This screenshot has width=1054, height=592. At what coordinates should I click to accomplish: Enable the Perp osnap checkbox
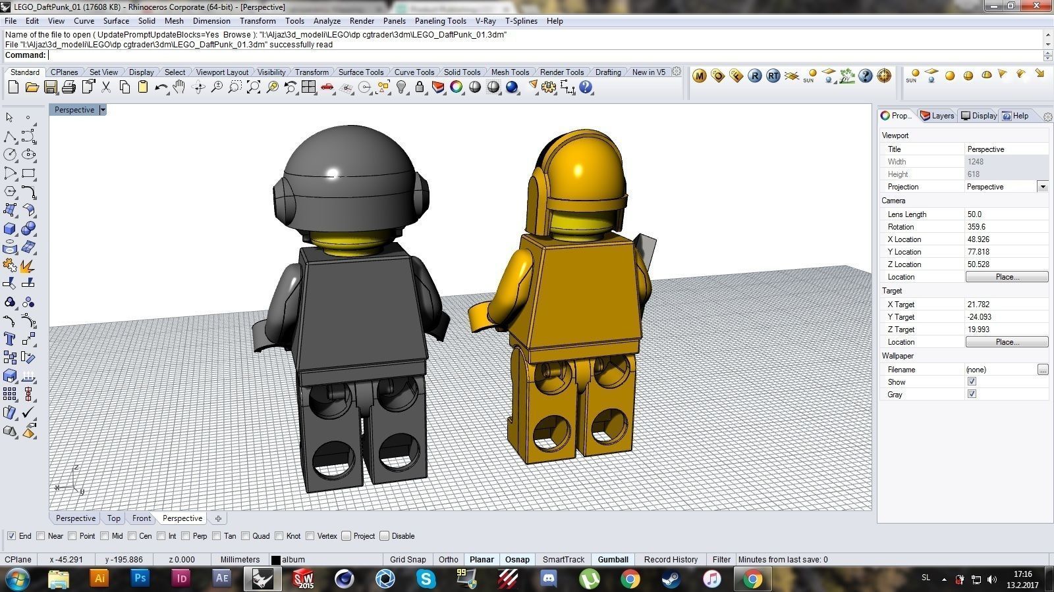pos(186,535)
